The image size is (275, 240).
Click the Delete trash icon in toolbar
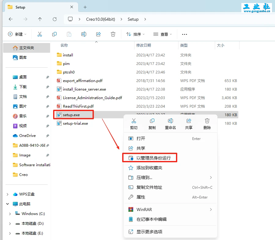(x=113, y=34)
